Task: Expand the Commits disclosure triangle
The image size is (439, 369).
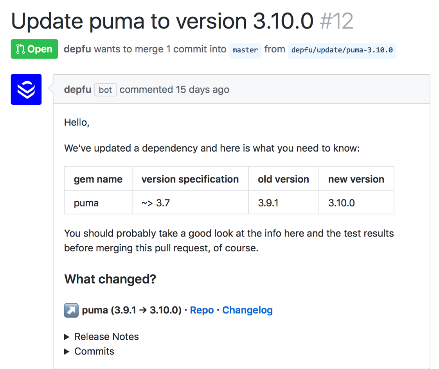Action: coord(67,351)
